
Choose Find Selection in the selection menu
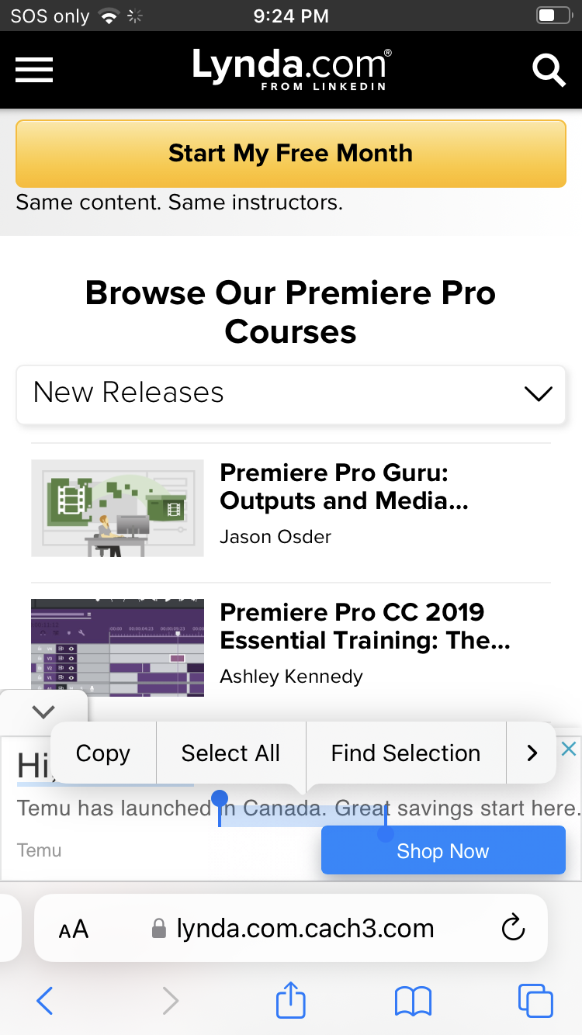[405, 753]
